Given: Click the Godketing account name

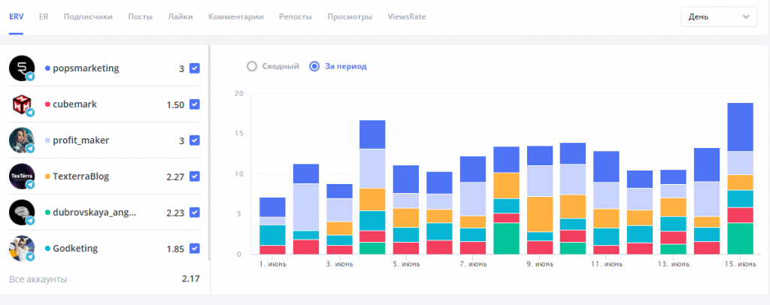Looking at the screenshot, I should pos(75,249).
